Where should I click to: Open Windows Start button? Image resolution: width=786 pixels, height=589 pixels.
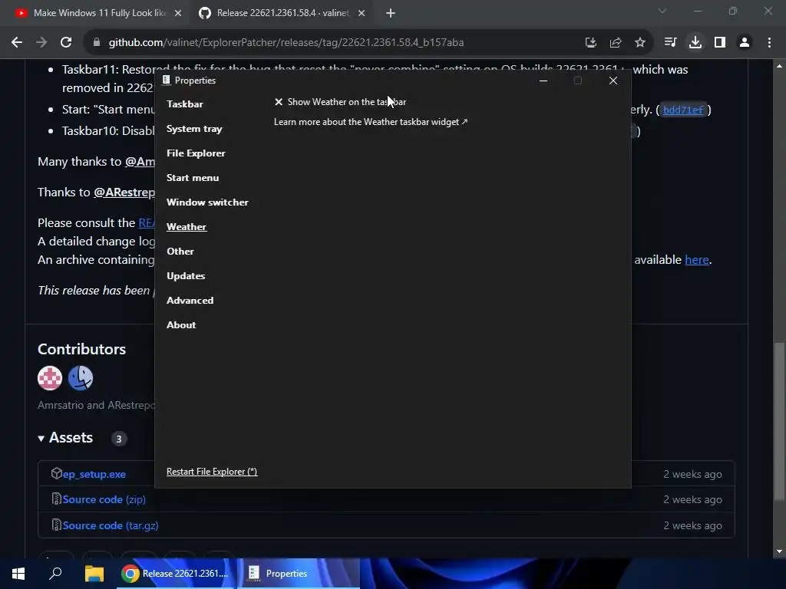18,574
